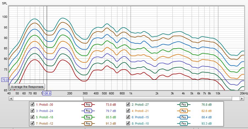The image size is (248, 129).
Task: Hide the 8: Proto8 -10 trace checkbox
Action: pyautogui.click(x=128, y=123)
